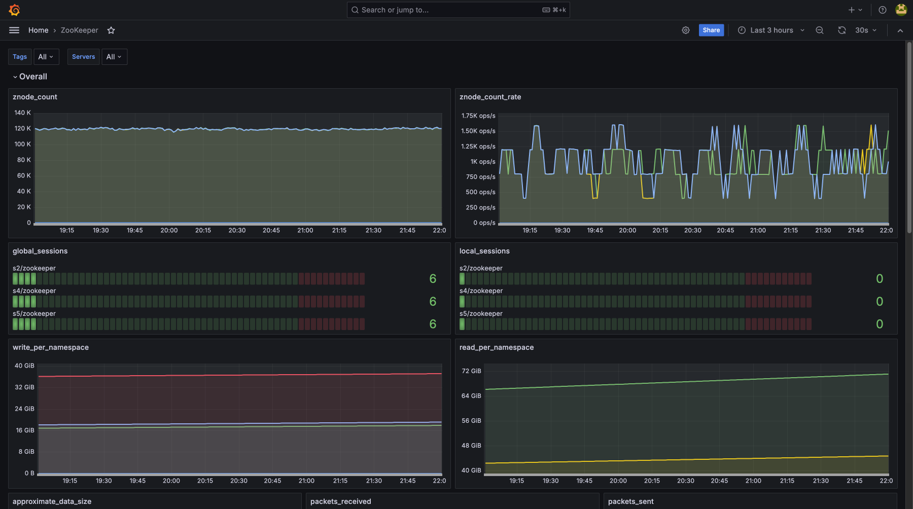Collapse top toolbar with chevron-up icon
The height and width of the screenshot is (509, 913).
(x=900, y=30)
